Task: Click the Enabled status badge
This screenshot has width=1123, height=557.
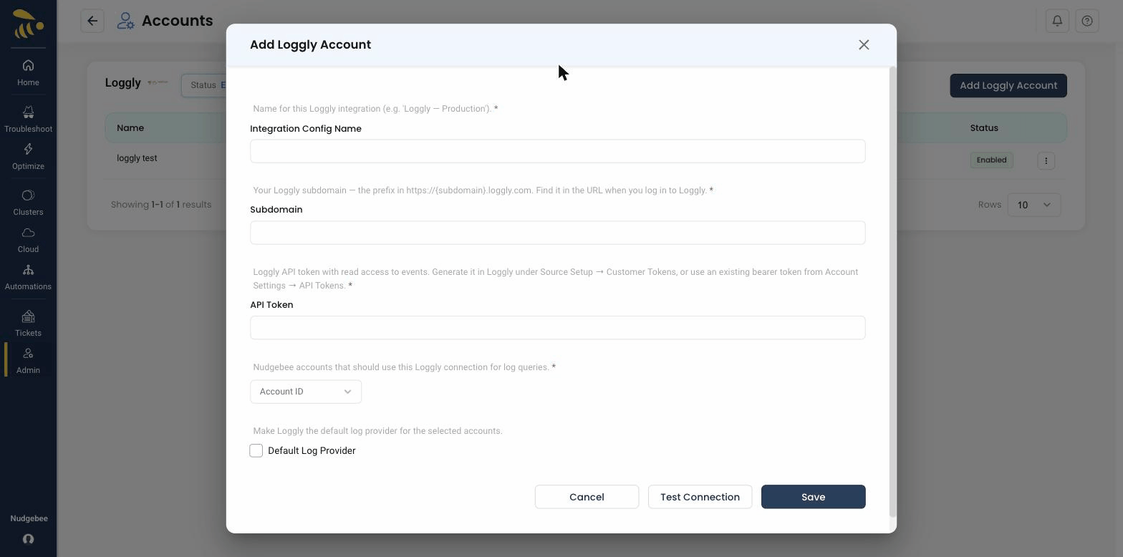Action: coord(991,160)
